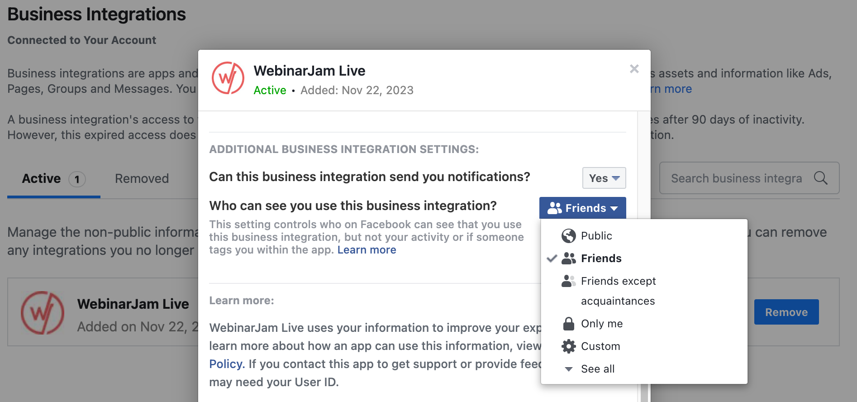Switch to the Removed tab
The height and width of the screenshot is (402, 857).
[141, 178]
